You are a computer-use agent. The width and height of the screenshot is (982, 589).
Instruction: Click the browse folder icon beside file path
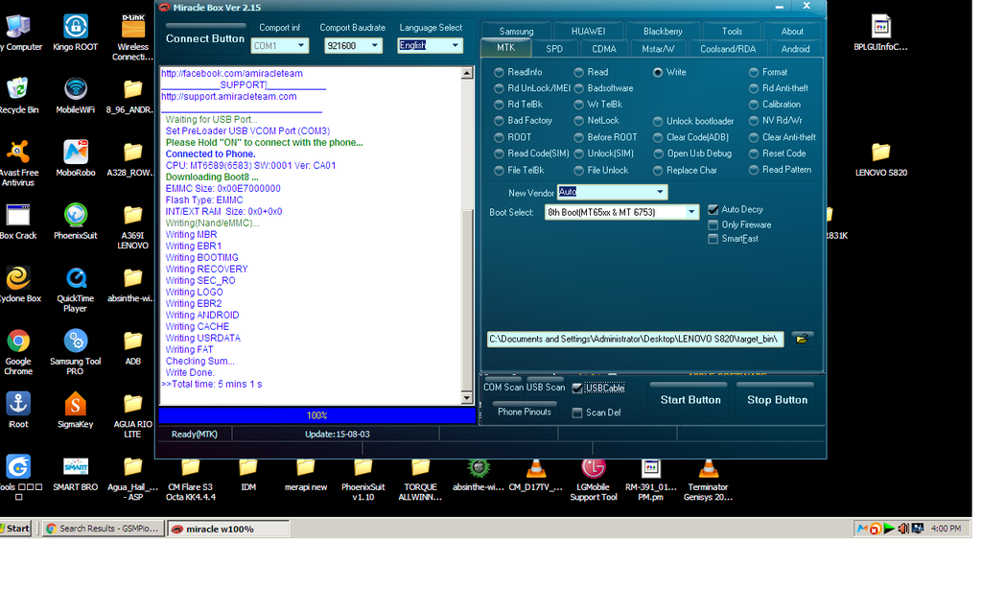[802, 339]
